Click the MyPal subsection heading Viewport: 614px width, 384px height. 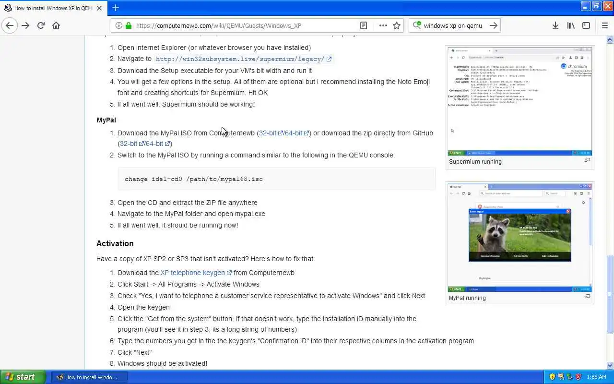coord(106,120)
